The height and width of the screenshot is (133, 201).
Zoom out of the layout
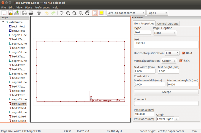point(74,13)
